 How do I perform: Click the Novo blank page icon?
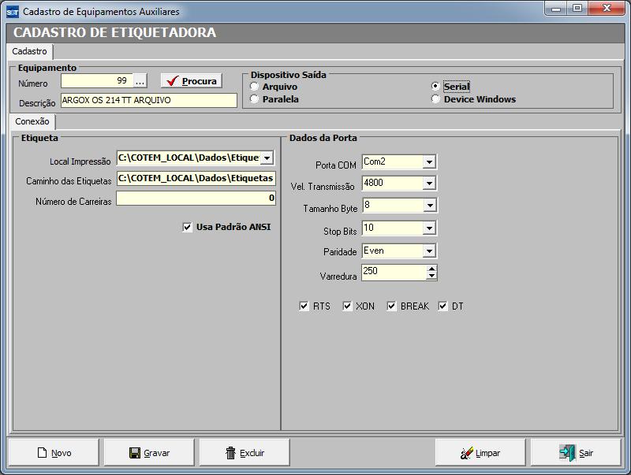(43, 453)
